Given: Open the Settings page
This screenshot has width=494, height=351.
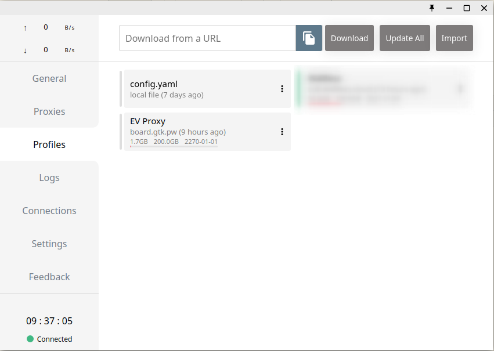Looking at the screenshot, I should pos(49,244).
